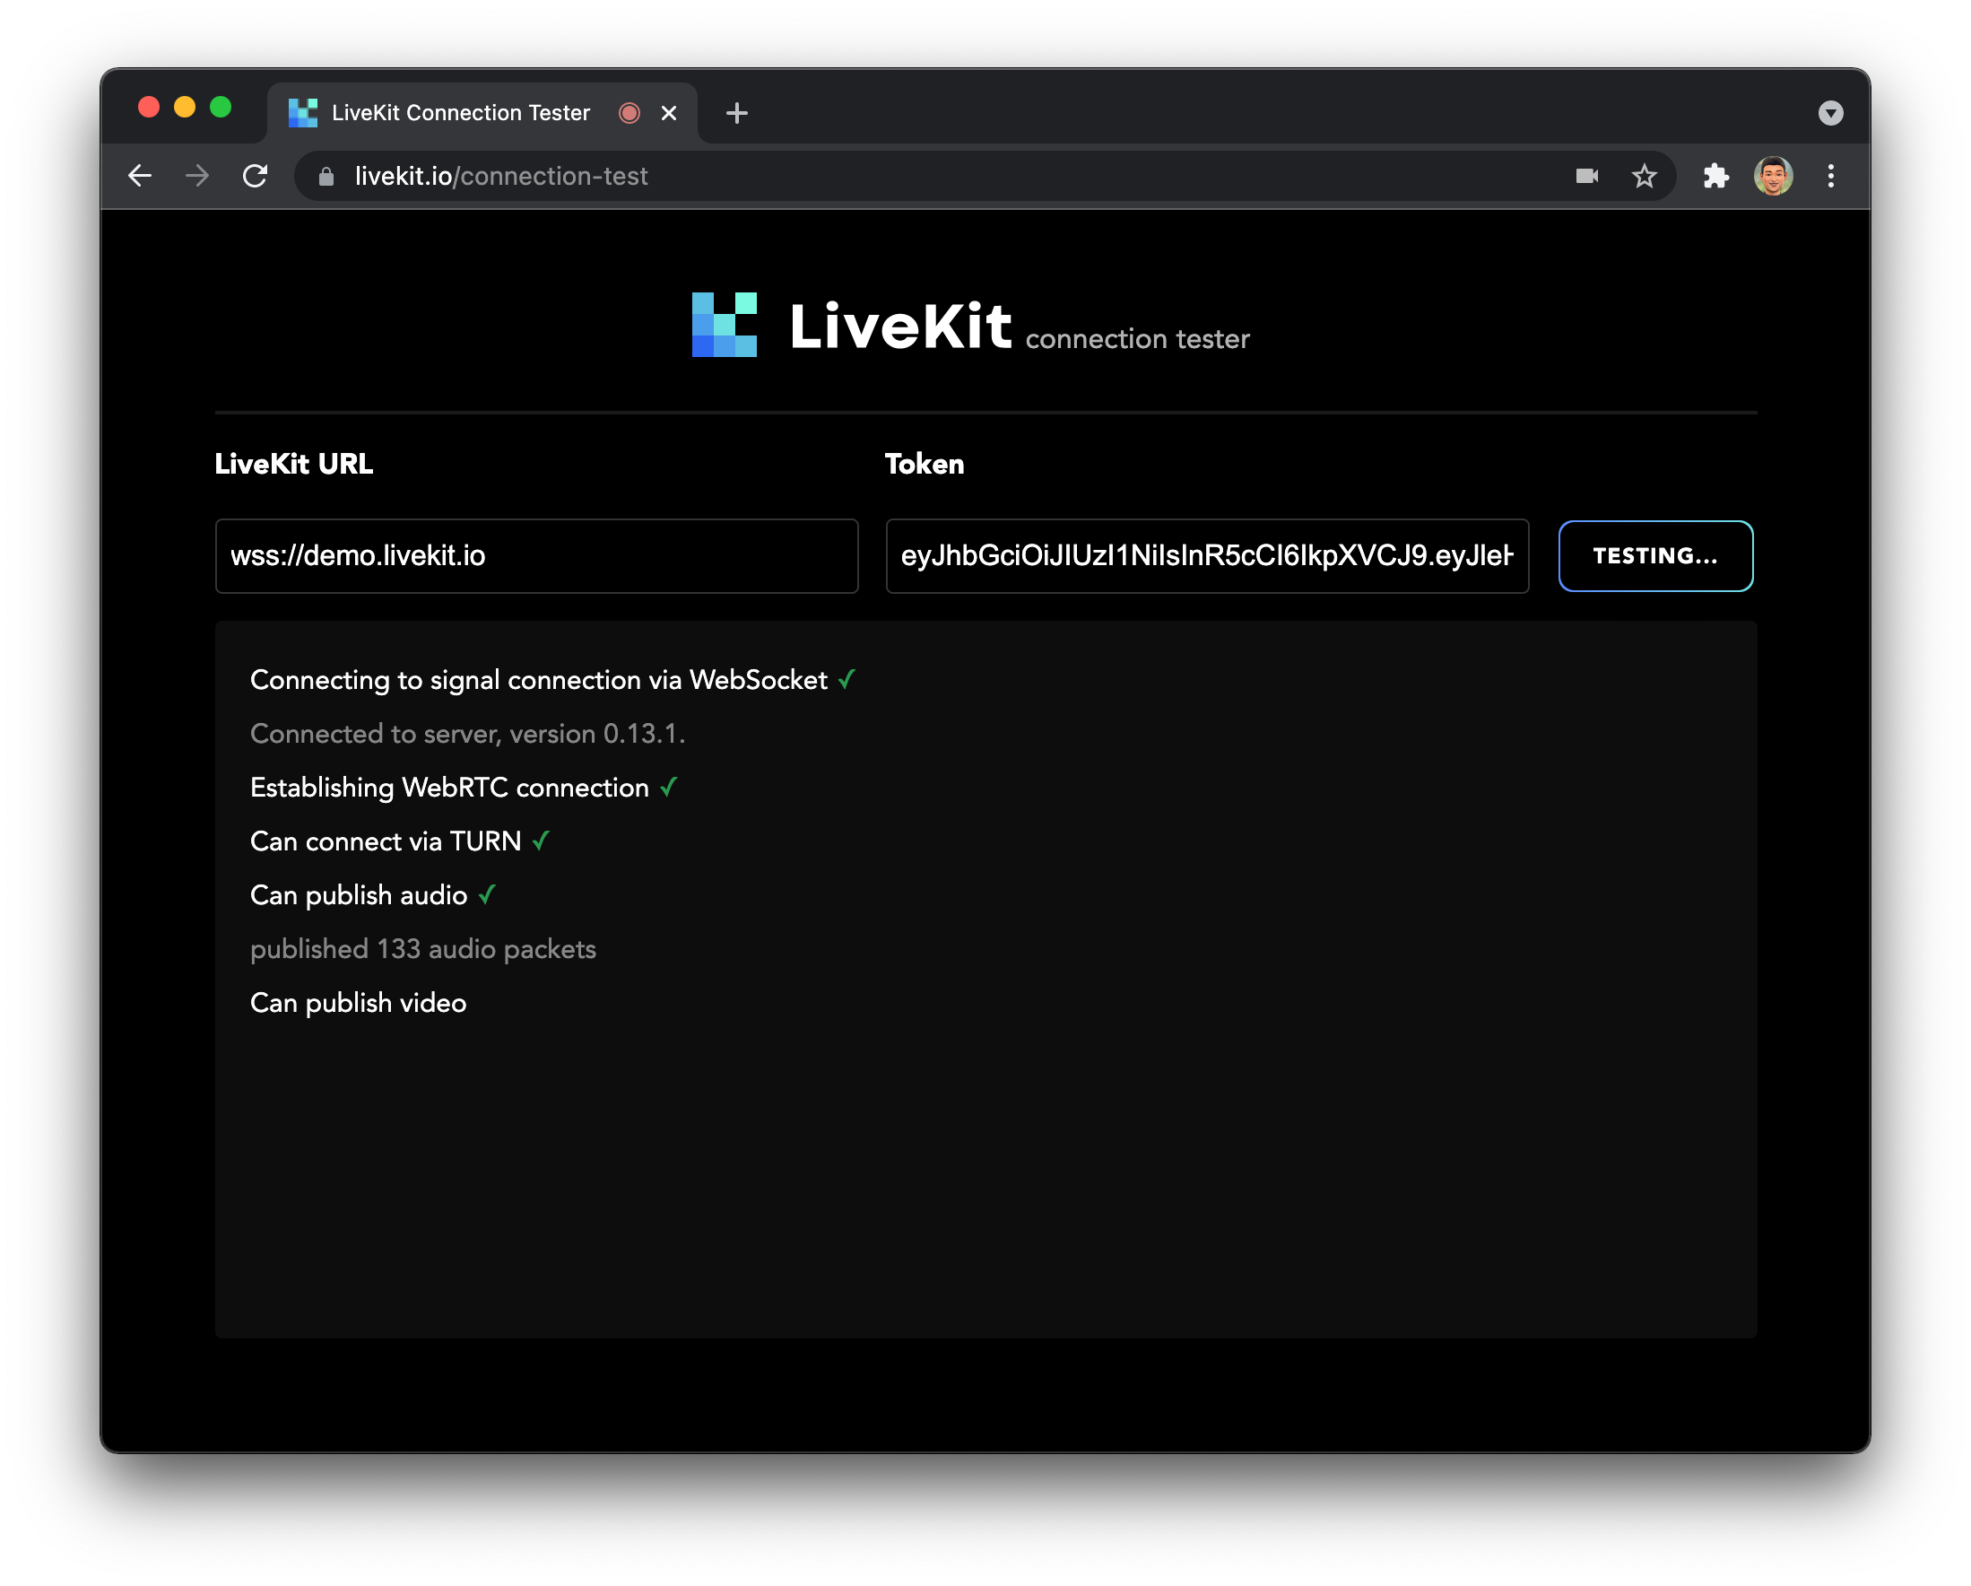Click the checkmark beside WebRTC connection line

(668, 787)
